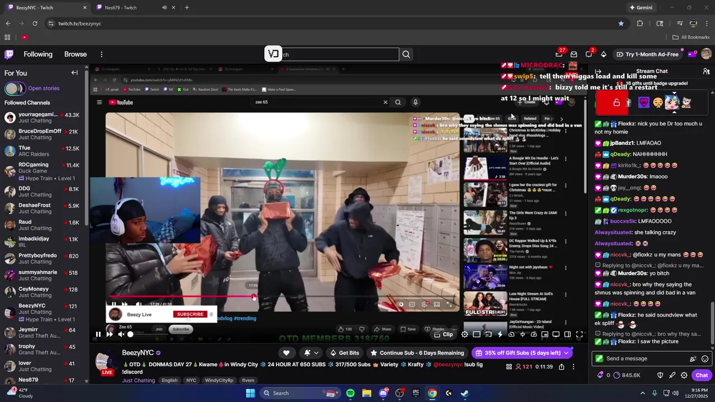Switch to the BeezyNYC - Twitch tab
Screen dimensions: 715x402
(46, 8)
